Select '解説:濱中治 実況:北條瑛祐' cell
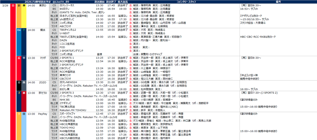This screenshot has height=140, width=317. [150, 26]
